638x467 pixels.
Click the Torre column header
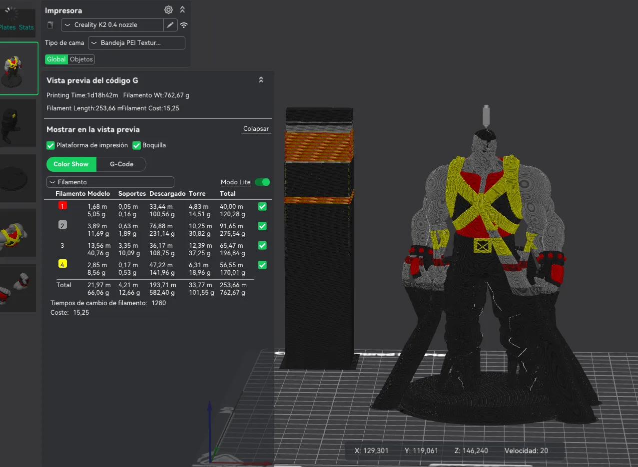pyautogui.click(x=197, y=193)
